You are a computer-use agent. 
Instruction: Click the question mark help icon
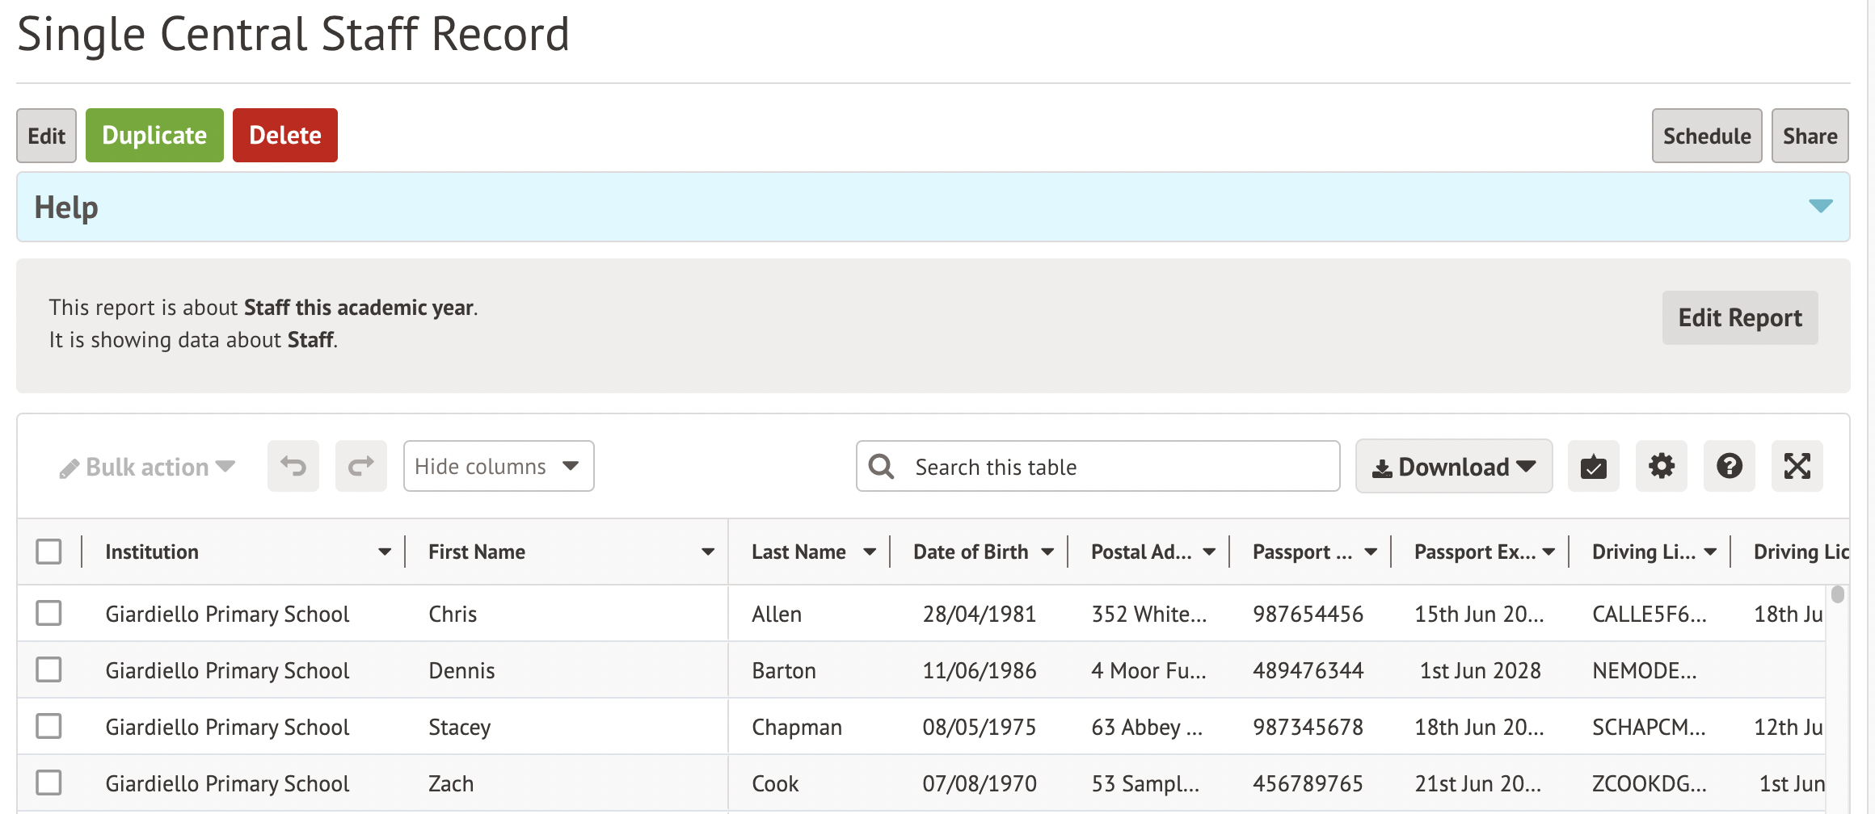coord(1729,466)
